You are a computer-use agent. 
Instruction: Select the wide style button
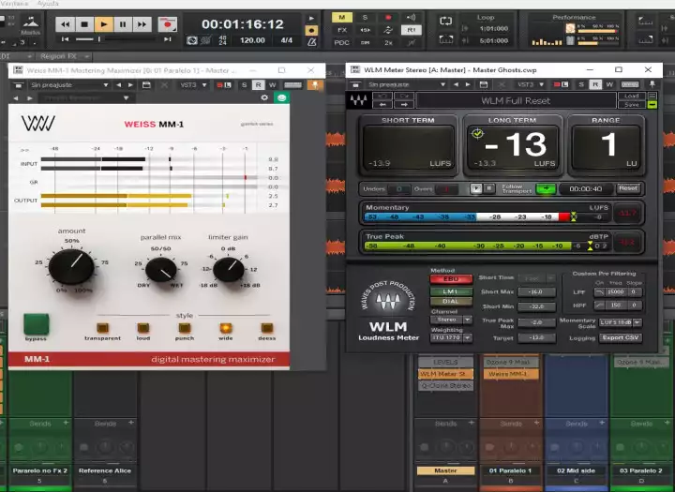pyautogui.click(x=226, y=328)
